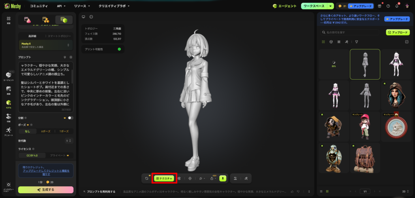The height and width of the screenshot is (198, 415).
Task: Open the クリエイティブラボ dropdown menu
Action: pyautogui.click(x=114, y=6)
